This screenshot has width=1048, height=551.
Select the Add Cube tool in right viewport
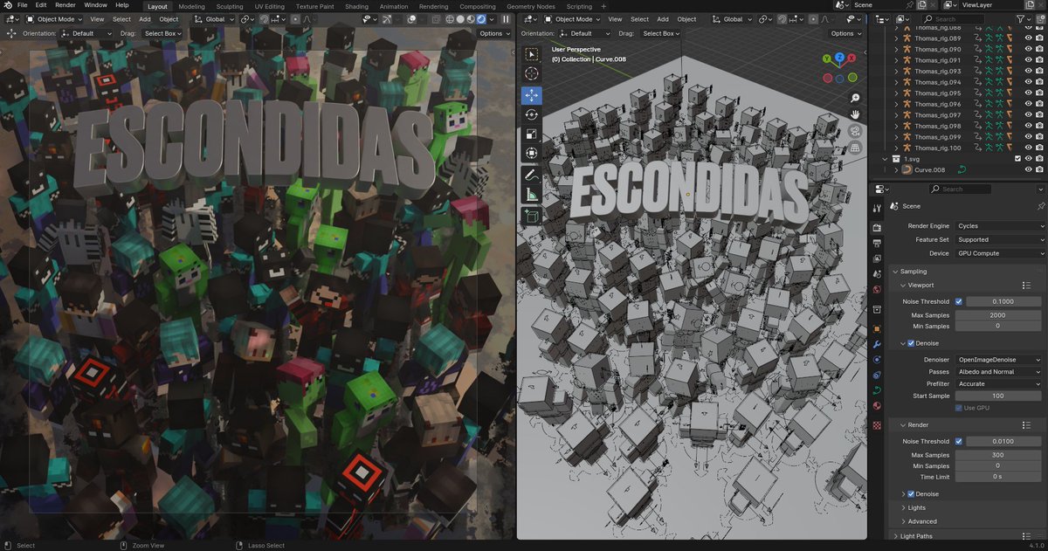[531, 216]
